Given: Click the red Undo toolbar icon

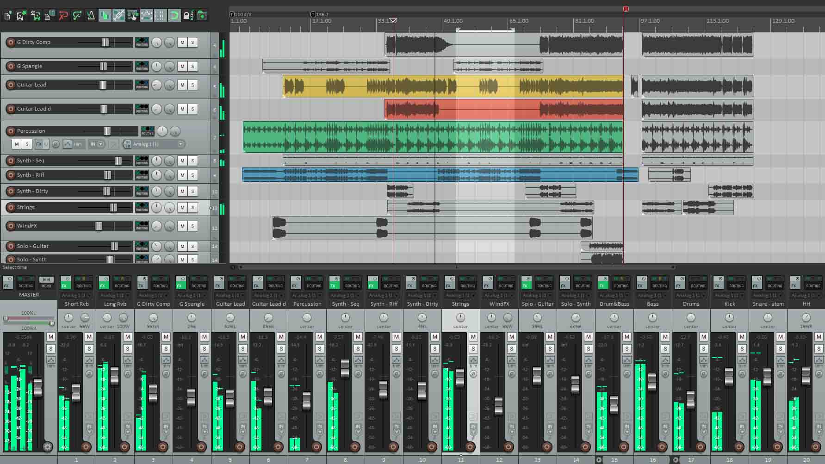Looking at the screenshot, I should point(63,16).
